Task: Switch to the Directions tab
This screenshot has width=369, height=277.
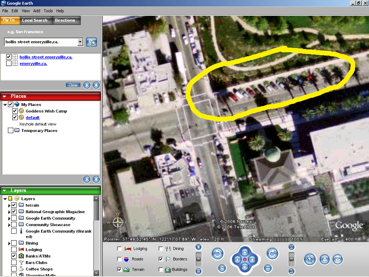Action: pos(65,20)
